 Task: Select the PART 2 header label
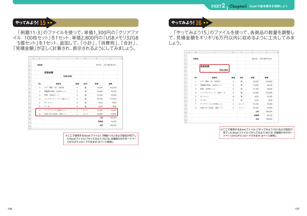click(x=219, y=6)
